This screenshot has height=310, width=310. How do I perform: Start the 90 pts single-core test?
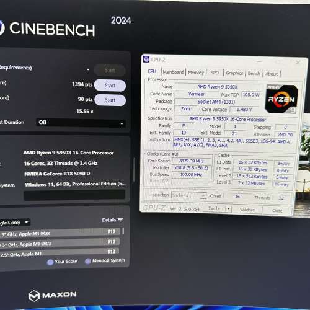[110, 100]
